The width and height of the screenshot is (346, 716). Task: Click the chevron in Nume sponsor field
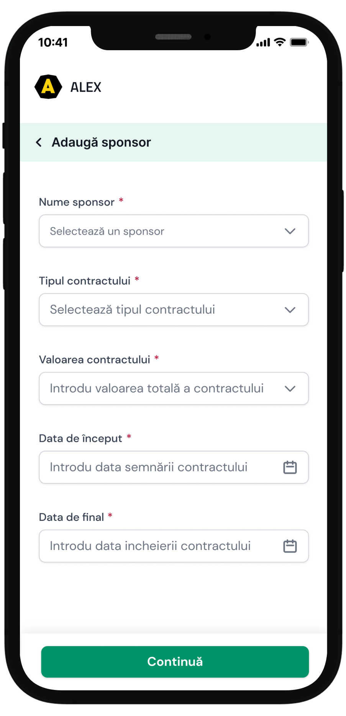pyautogui.click(x=290, y=231)
